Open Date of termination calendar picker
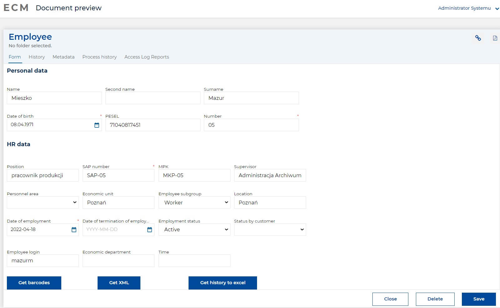Screen dimensions: 500x308 tap(149, 229)
